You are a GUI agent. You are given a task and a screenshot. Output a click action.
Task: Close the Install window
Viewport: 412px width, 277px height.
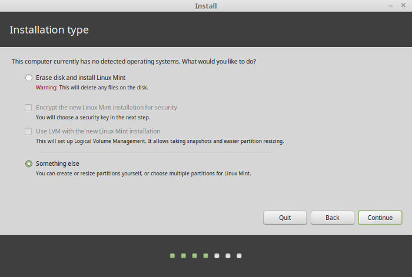[403, 5]
